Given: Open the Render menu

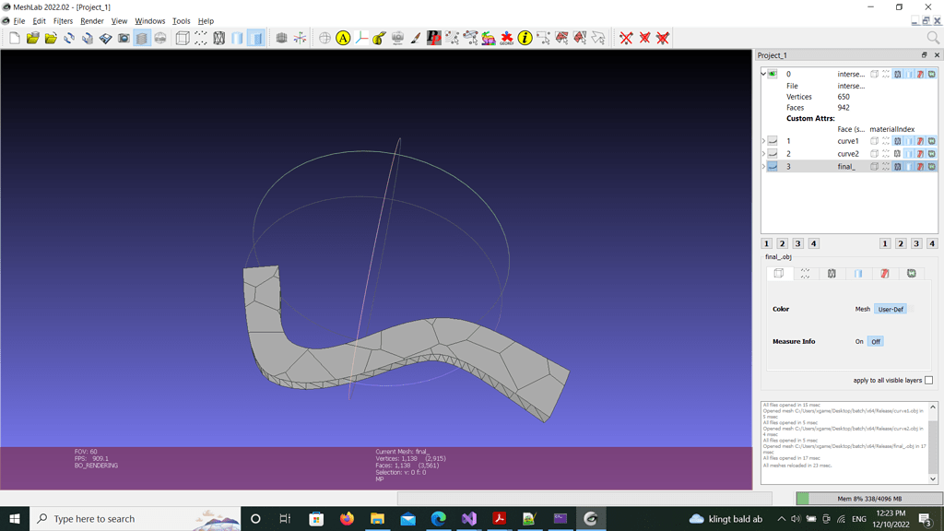Looking at the screenshot, I should [x=92, y=21].
